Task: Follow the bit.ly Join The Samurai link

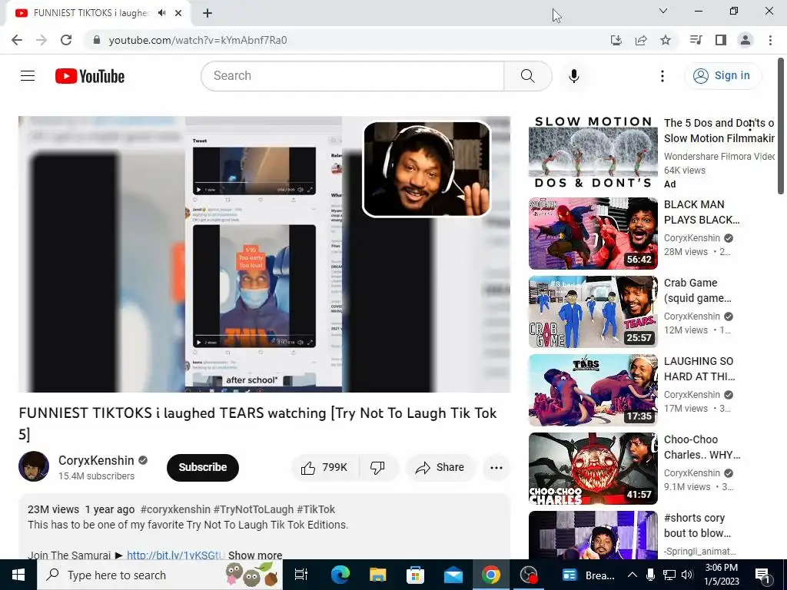Action: 174,555
